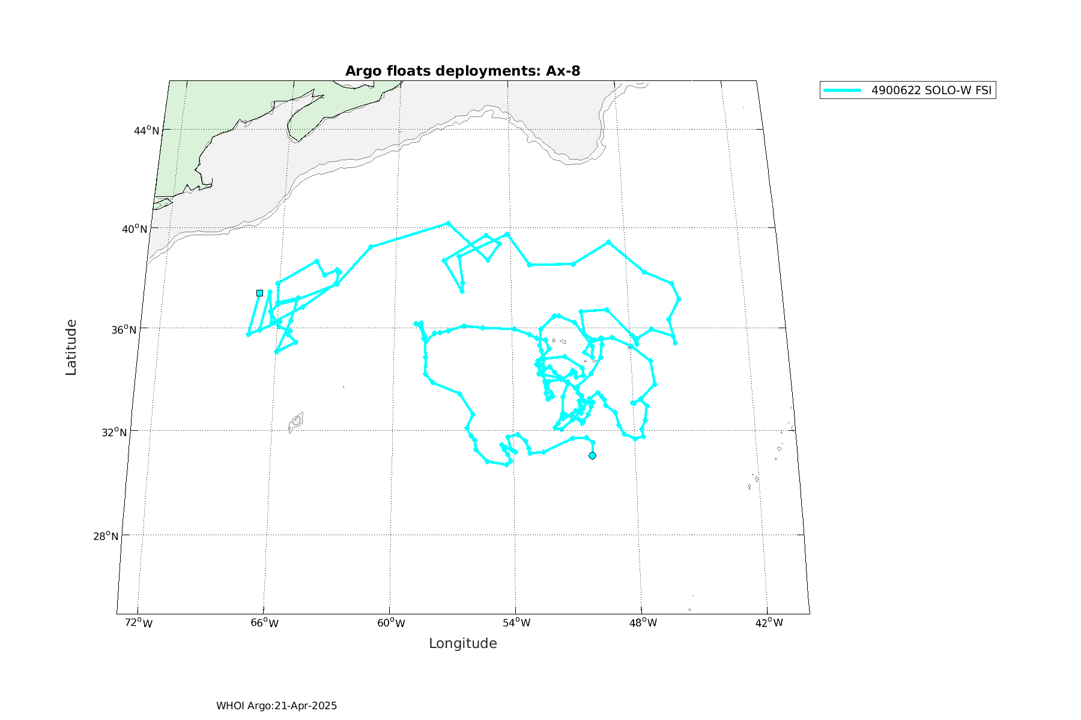Click the 'Latitude' axis label
The width and height of the screenshot is (1081, 720).
point(71,347)
